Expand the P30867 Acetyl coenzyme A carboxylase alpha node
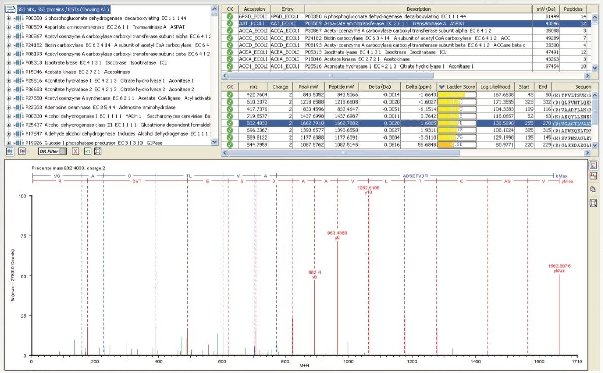 (x=9, y=36)
